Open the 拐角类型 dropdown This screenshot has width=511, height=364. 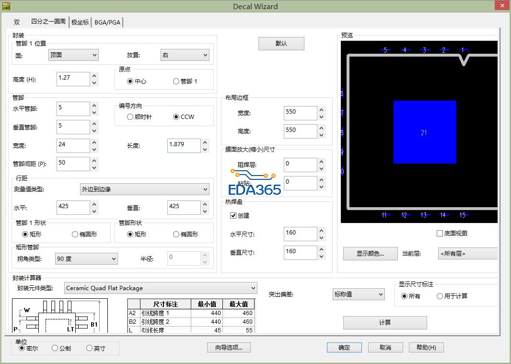click(86, 259)
